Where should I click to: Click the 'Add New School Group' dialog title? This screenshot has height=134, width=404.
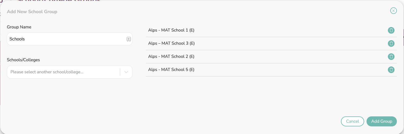point(32,12)
